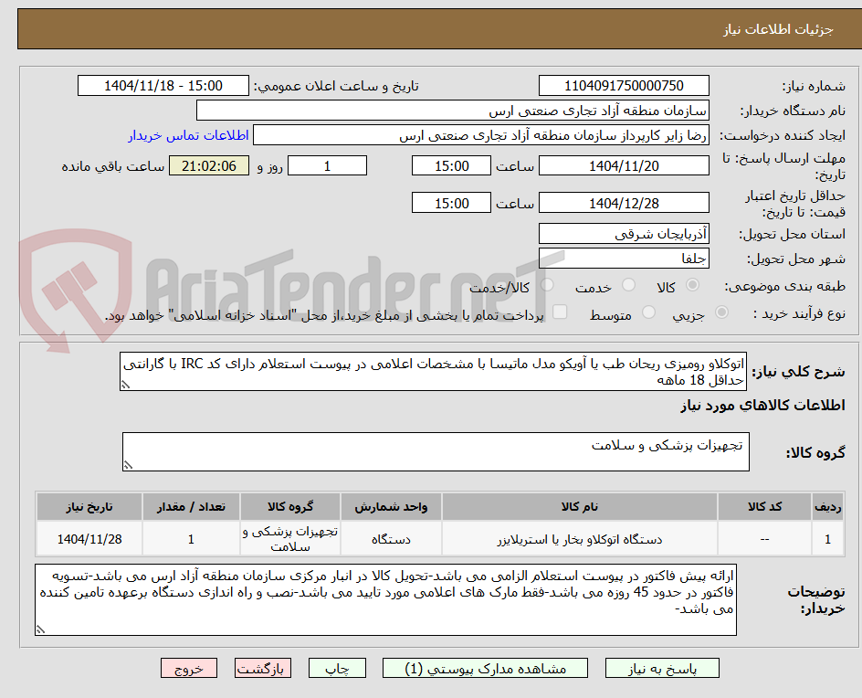Click the general need description textarea
Viewport: 862px width, 698px height.
click(433, 372)
